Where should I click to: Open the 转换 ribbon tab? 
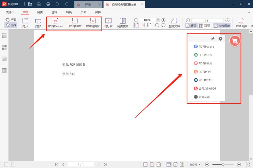coord(69,12)
